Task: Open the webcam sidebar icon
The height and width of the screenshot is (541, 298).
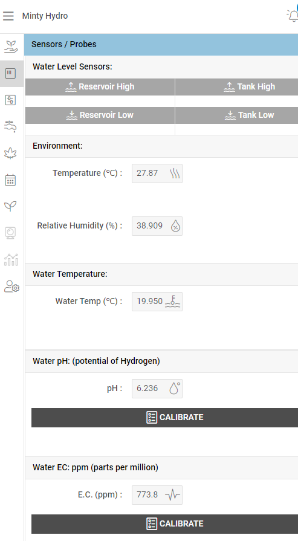Action: 10,233
